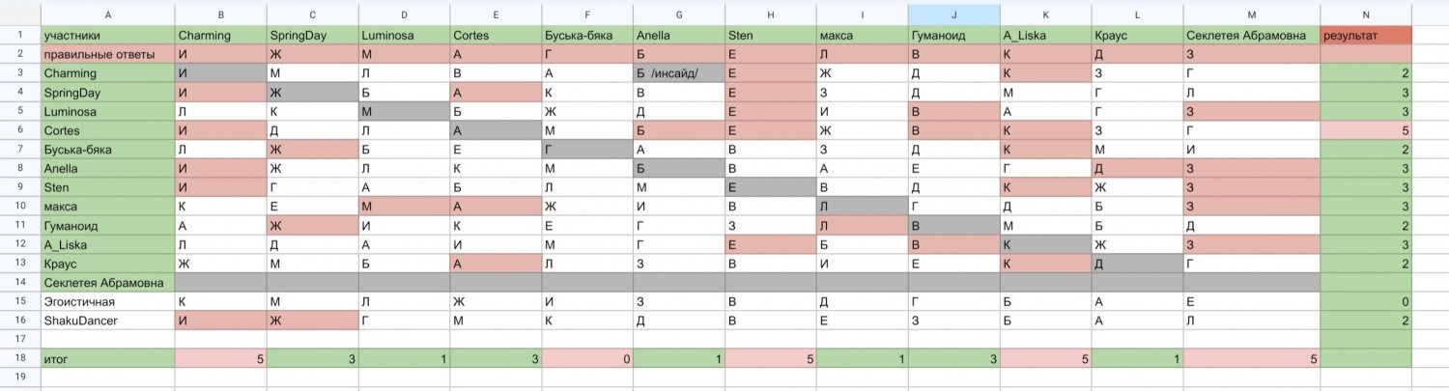1449x391 pixels.
Task: Select the 'итог' label cell
Action: [x=107, y=358]
